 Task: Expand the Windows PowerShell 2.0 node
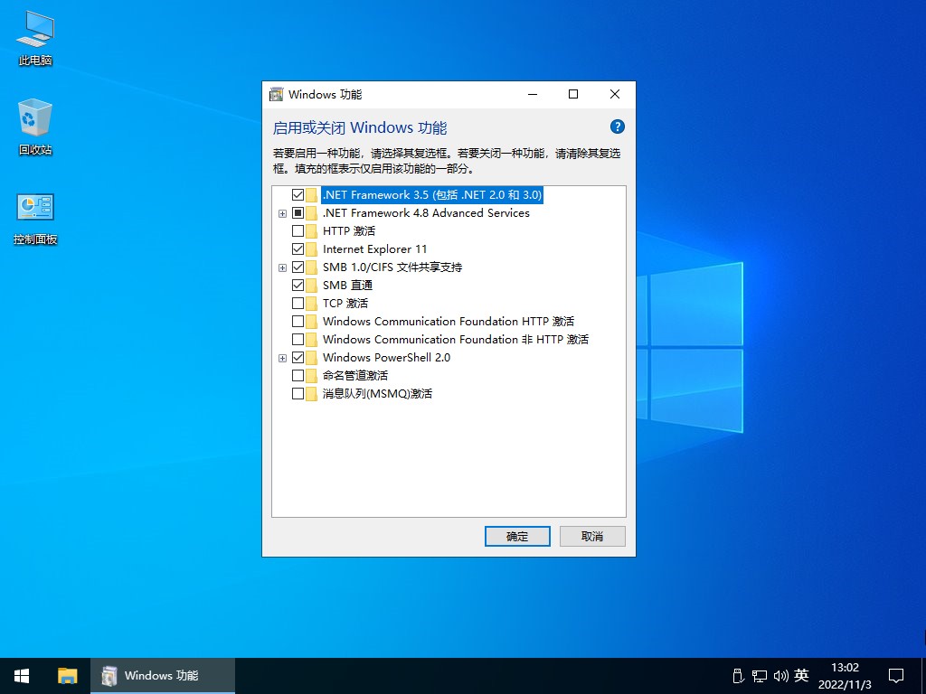click(282, 358)
